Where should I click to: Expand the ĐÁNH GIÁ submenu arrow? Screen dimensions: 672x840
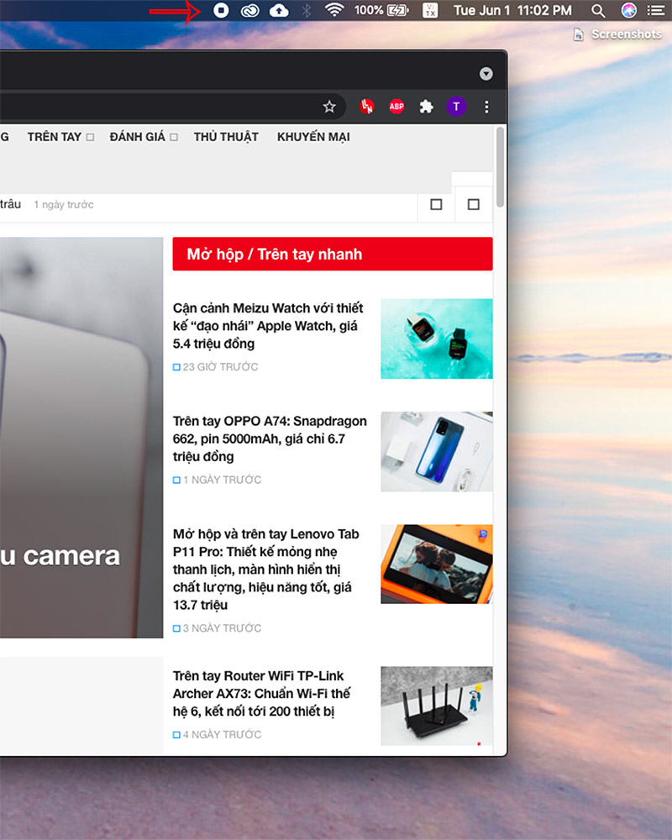(x=174, y=137)
